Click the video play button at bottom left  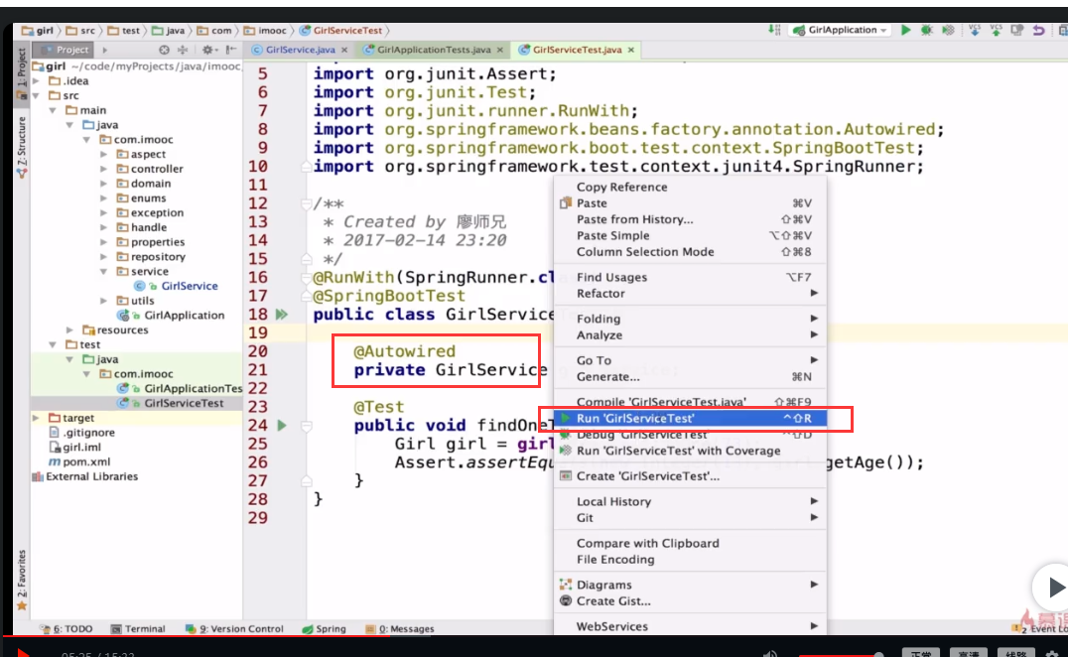(x=23, y=654)
